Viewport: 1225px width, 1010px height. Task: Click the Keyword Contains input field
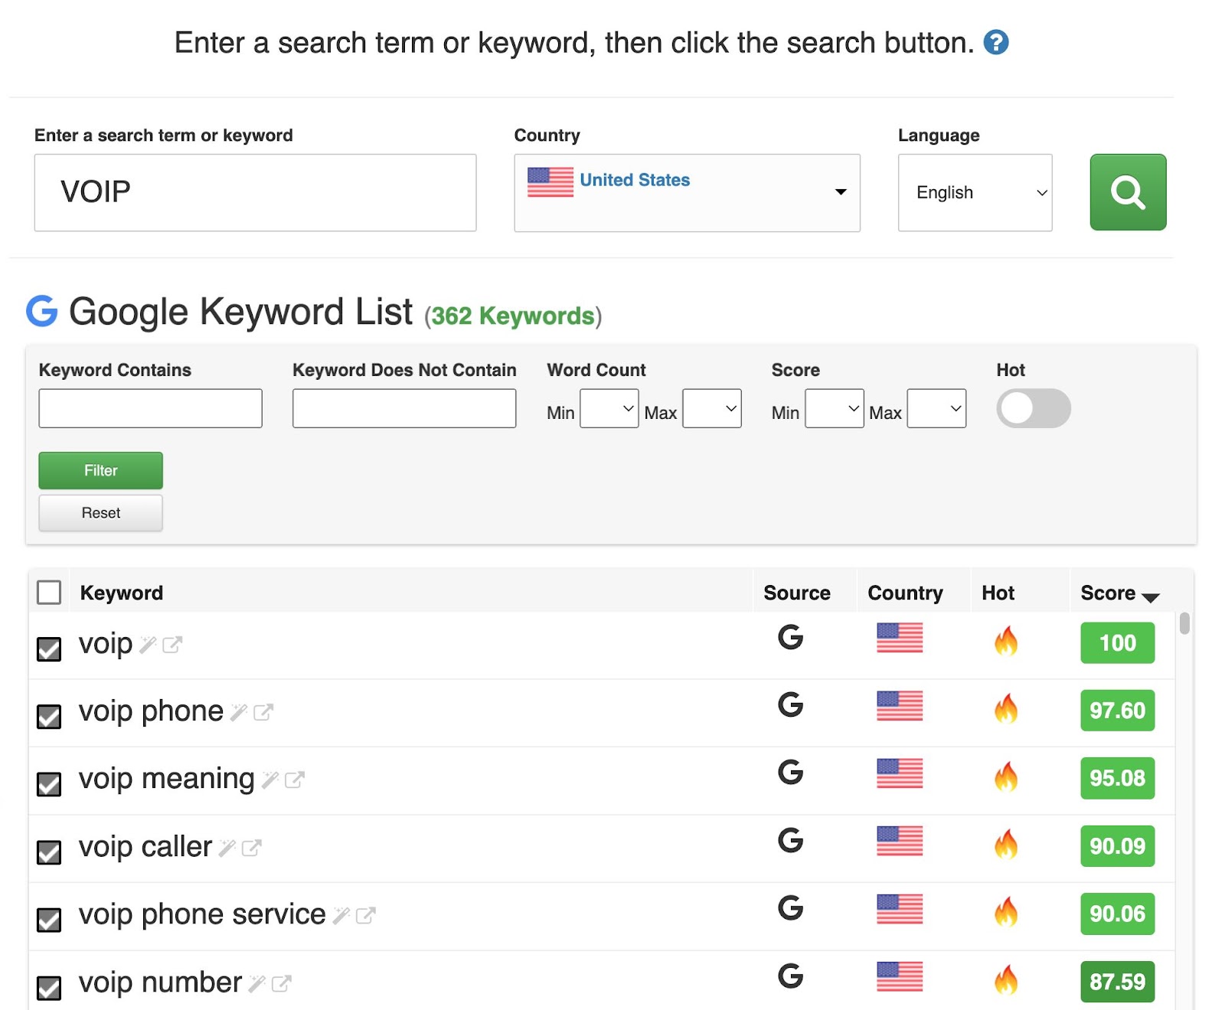point(149,408)
